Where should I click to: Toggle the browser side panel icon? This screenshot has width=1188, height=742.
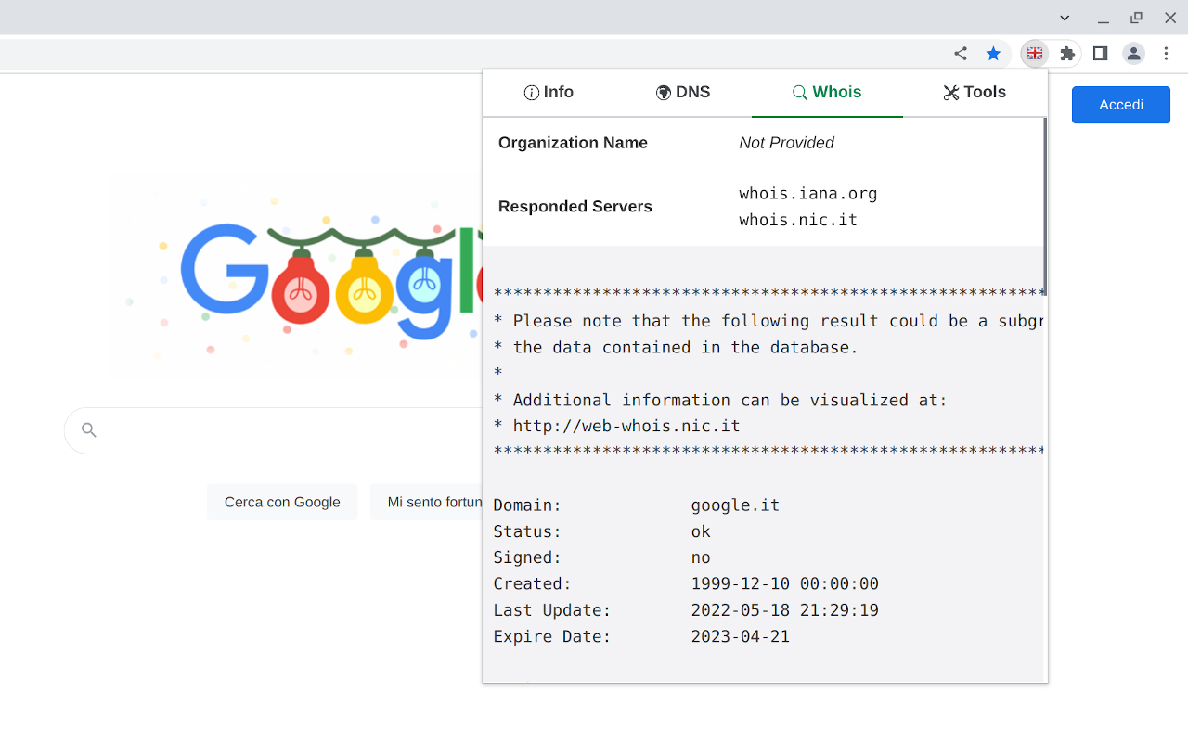click(x=1101, y=54)
